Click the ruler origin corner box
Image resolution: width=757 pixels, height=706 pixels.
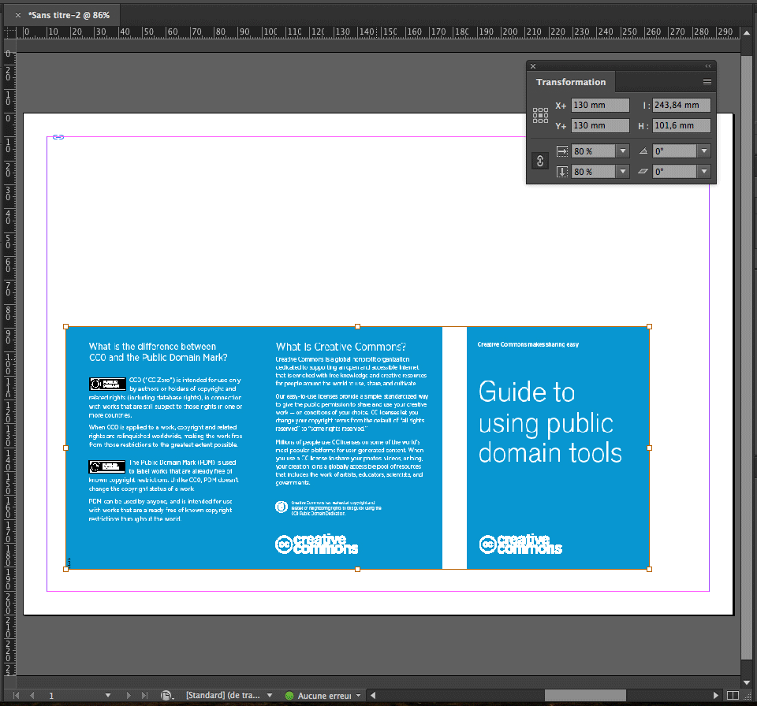tap(9, 33)
